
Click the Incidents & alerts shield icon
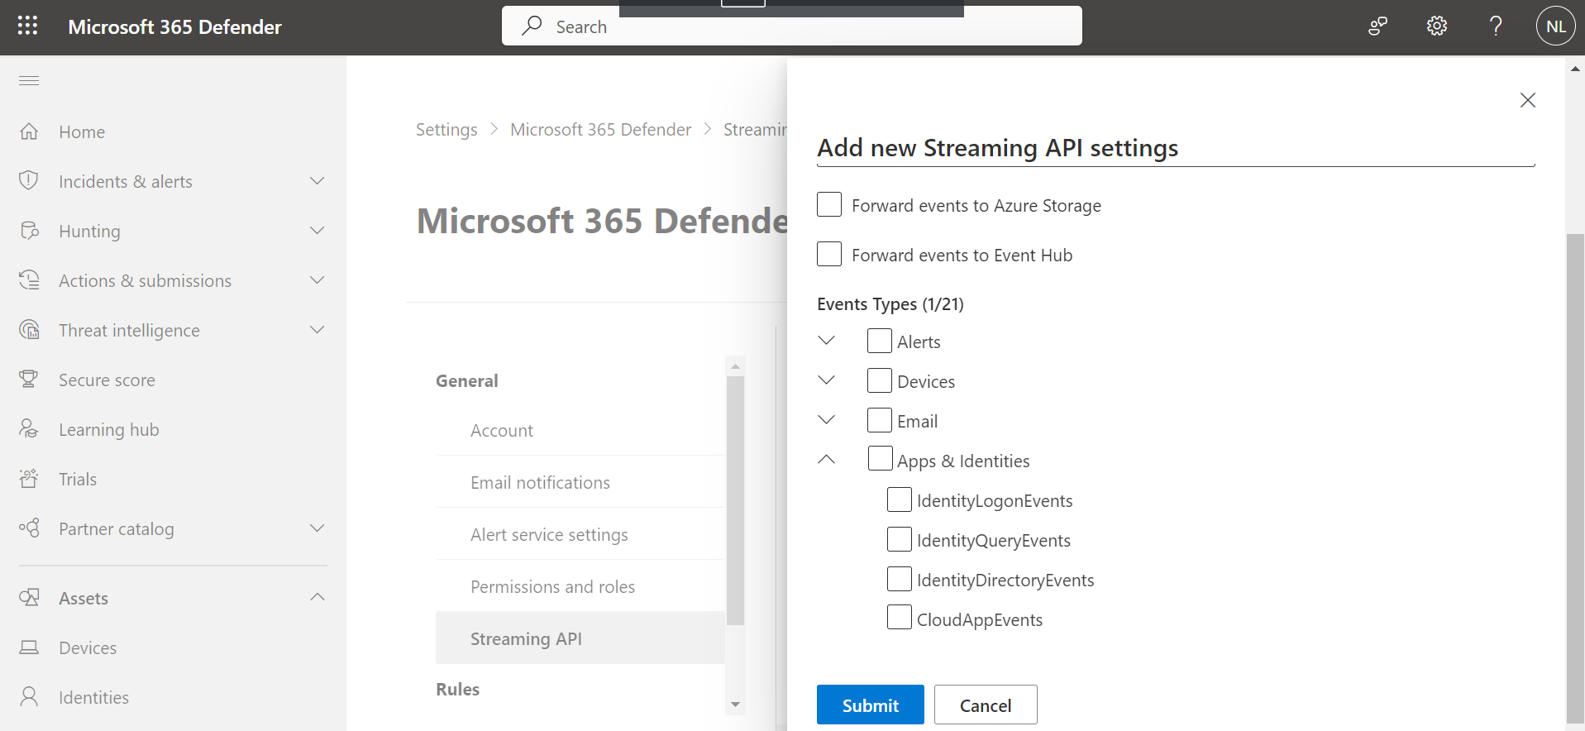29,180
